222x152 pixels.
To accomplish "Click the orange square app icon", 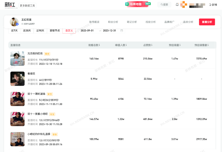I will (184, 4).
